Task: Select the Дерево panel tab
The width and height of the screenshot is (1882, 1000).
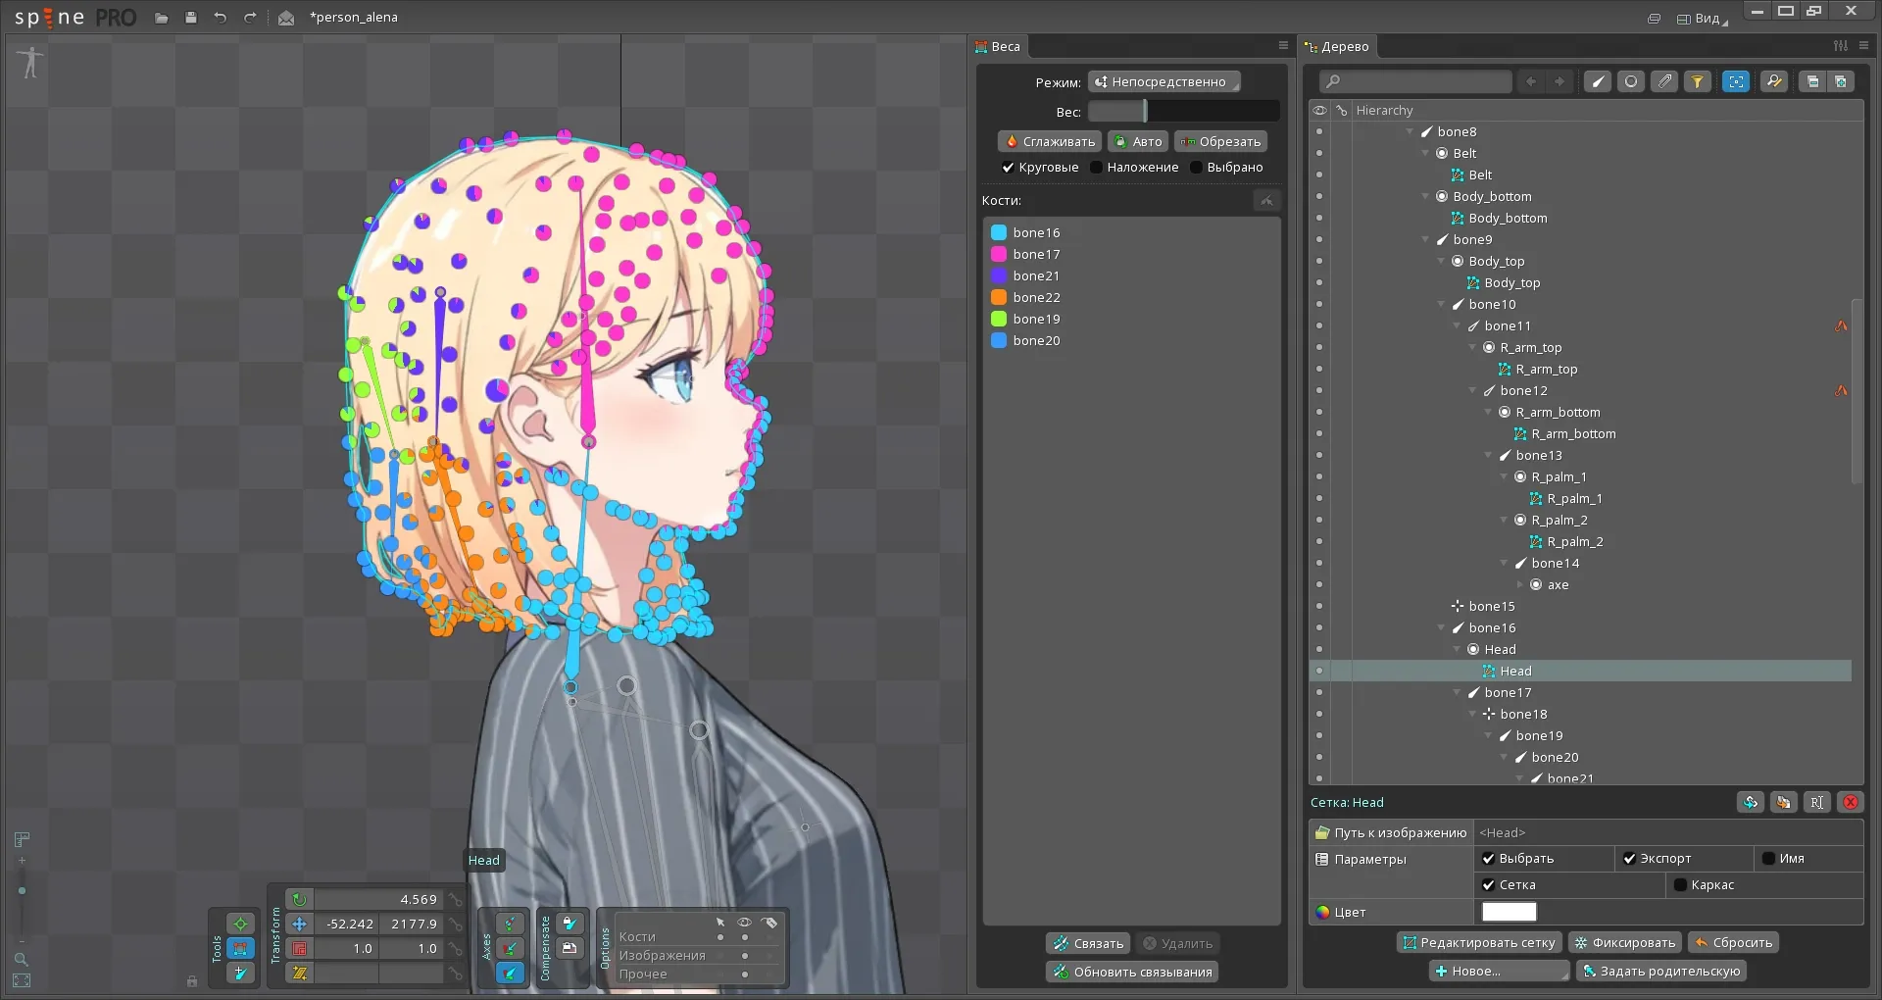Action: 1337,46
